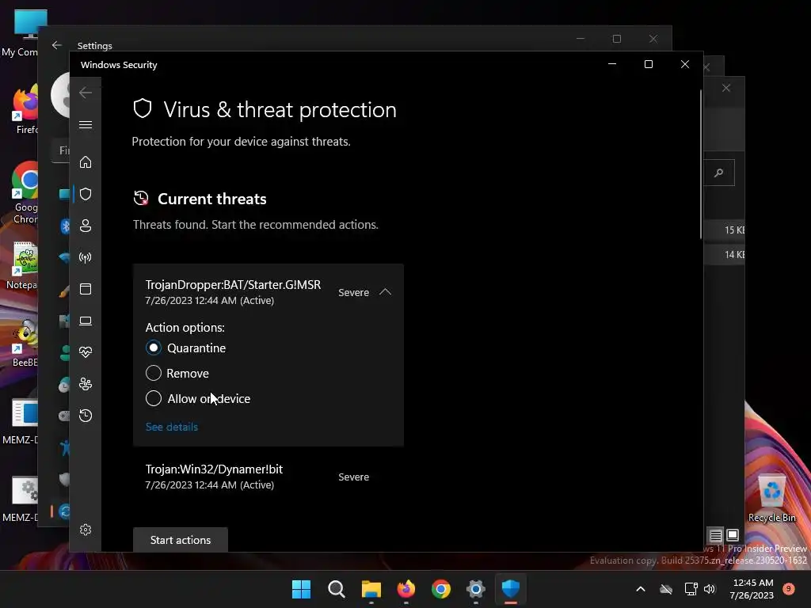Viewport: 811px width, 608px height.
Task: Open See details link for TrojanDropper
Action: 172,427
